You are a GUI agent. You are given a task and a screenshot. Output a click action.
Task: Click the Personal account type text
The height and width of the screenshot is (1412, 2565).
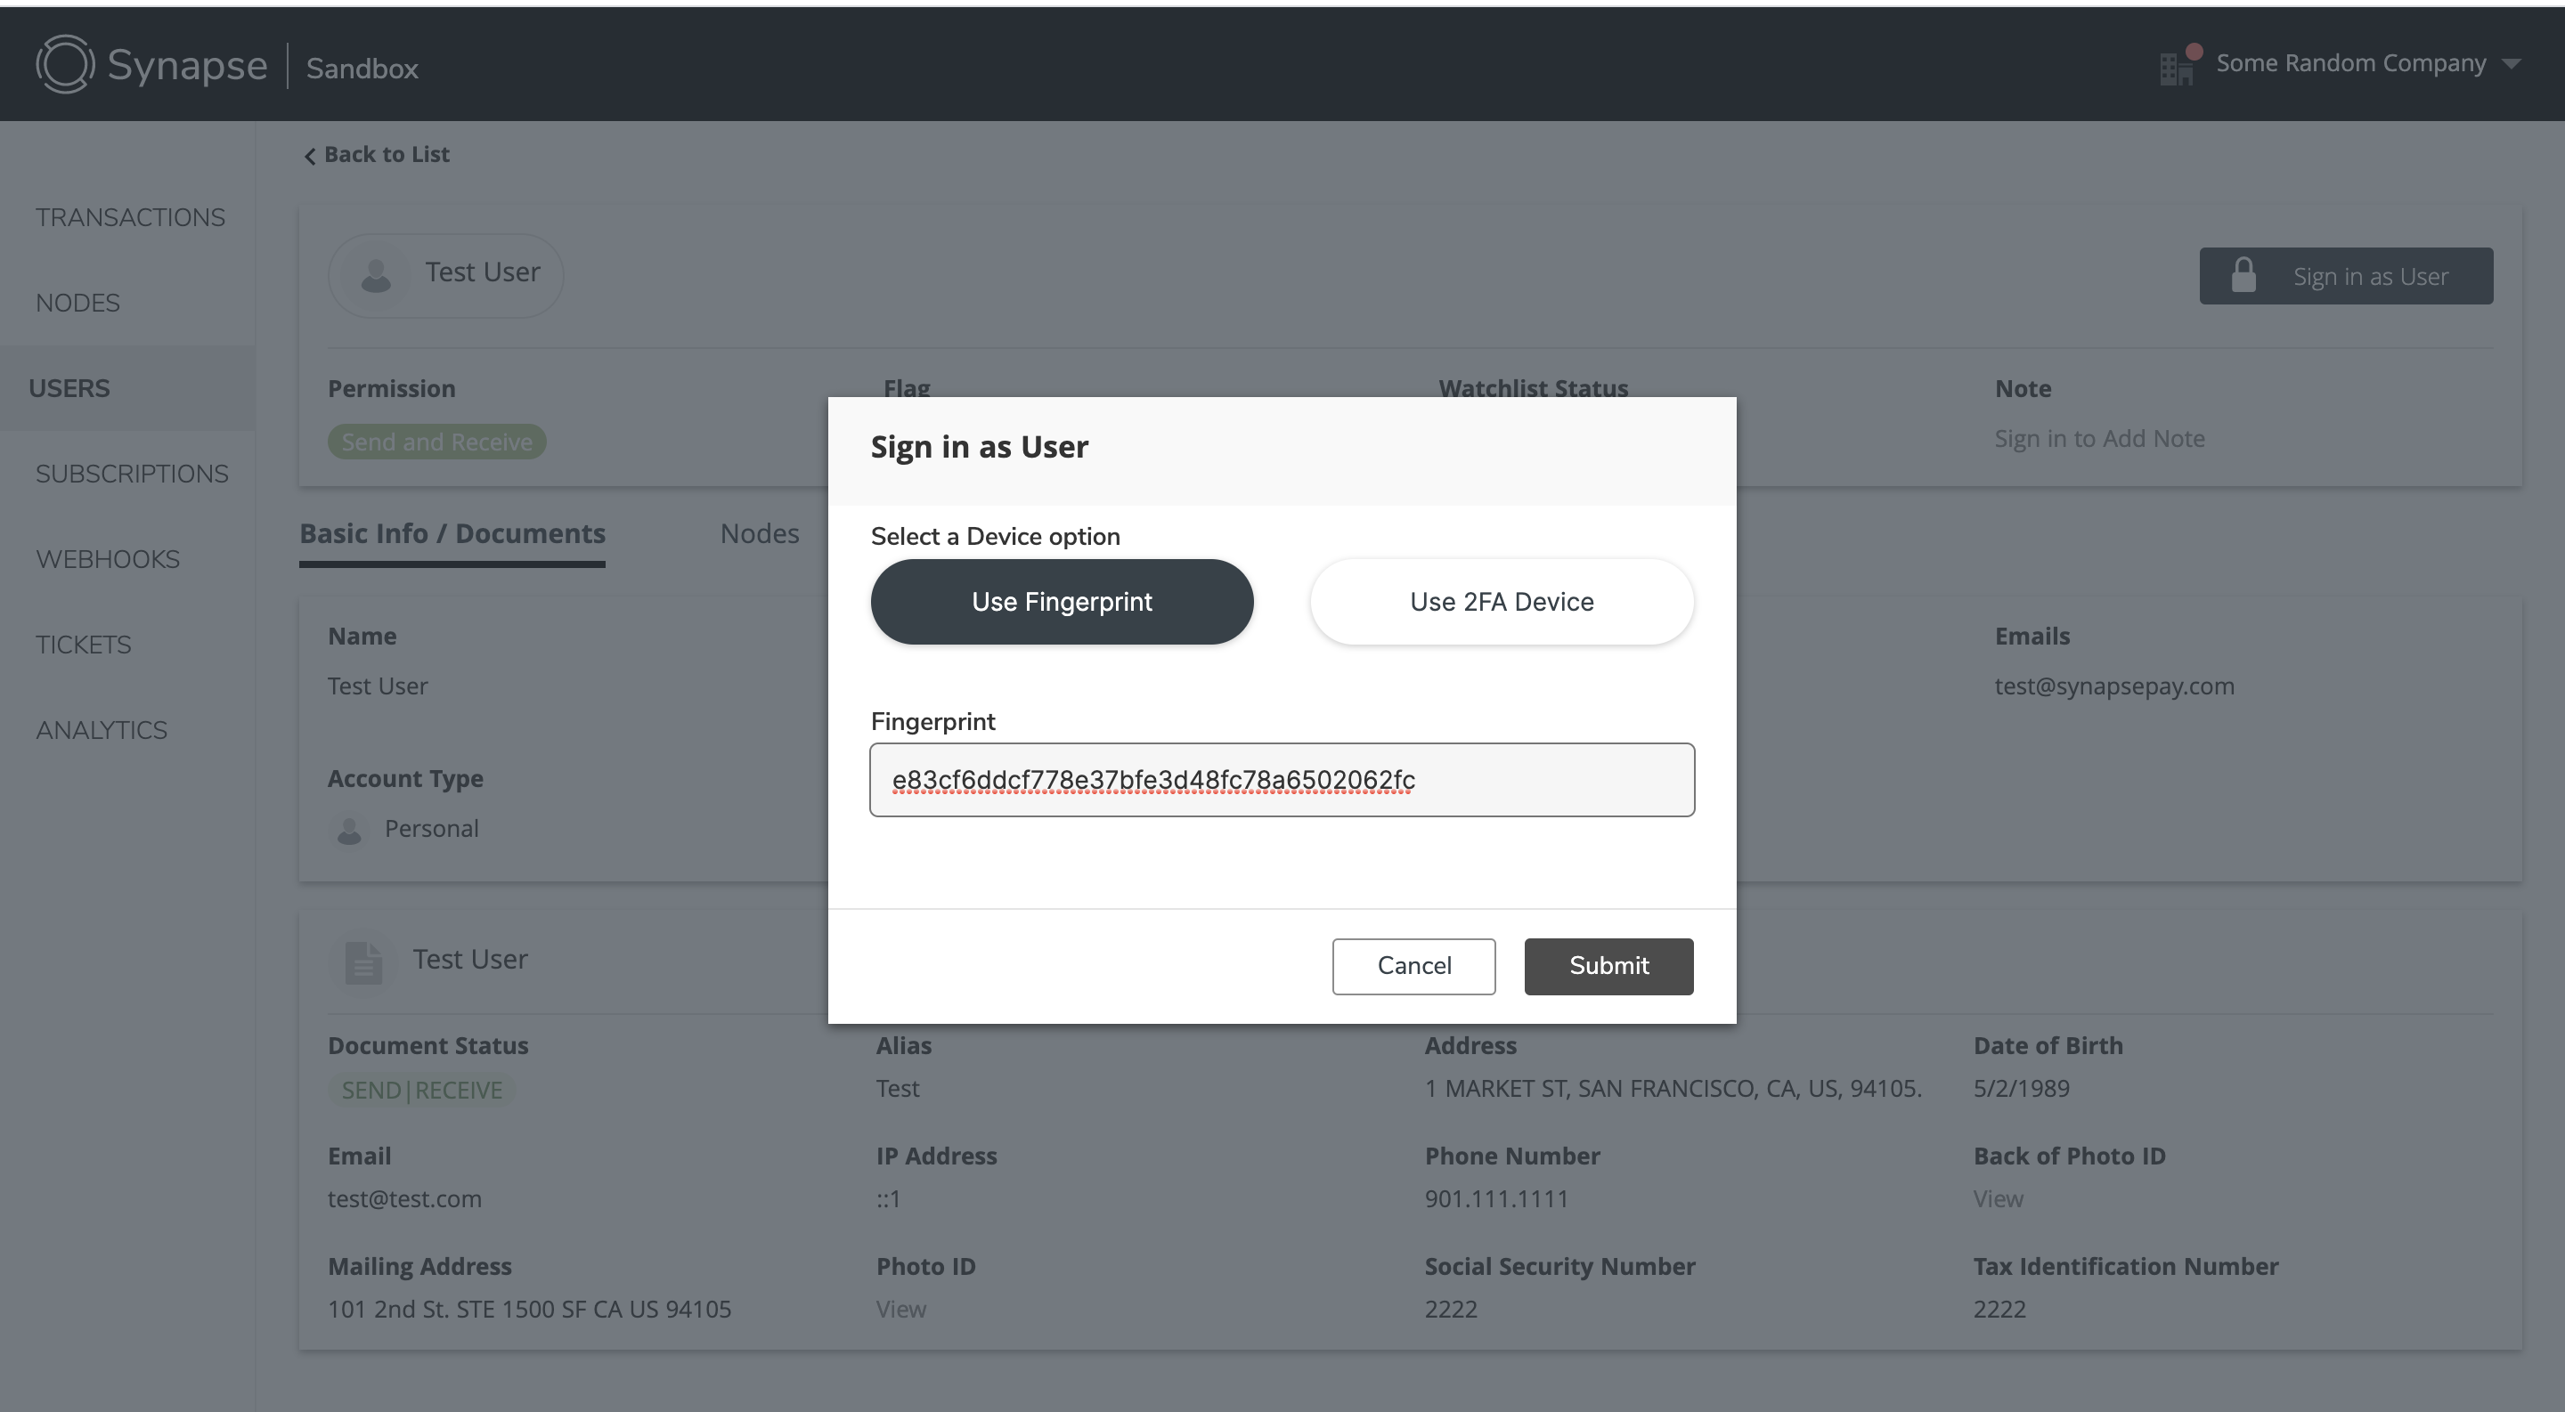click(x=431, y=829)
